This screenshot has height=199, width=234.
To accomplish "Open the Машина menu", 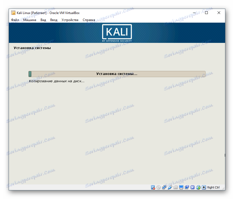I will 30,20.
